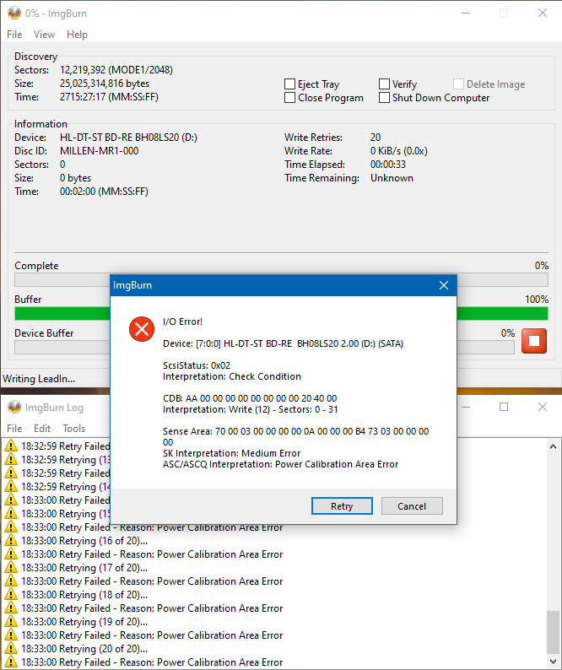Click the ImgBurn app icon in title bar
This screenshot has width=562, height=670.
pos(14,14)
